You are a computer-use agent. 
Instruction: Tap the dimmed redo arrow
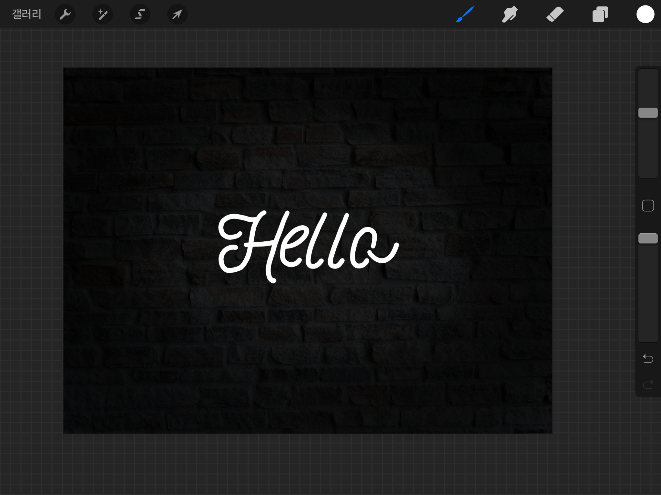tap(648, 384)
